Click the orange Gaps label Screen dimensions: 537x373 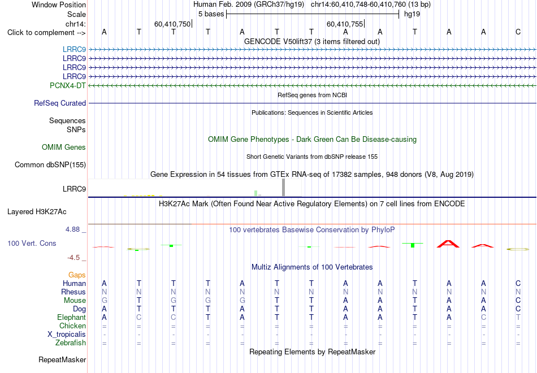pos(77,275)
